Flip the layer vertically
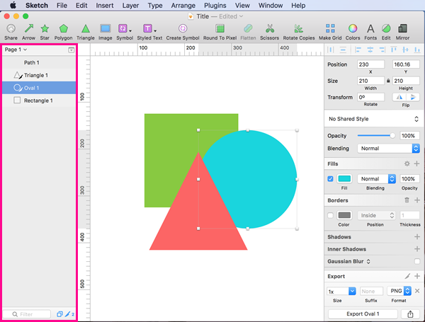The image size is (425, 322). pos(412,97)
